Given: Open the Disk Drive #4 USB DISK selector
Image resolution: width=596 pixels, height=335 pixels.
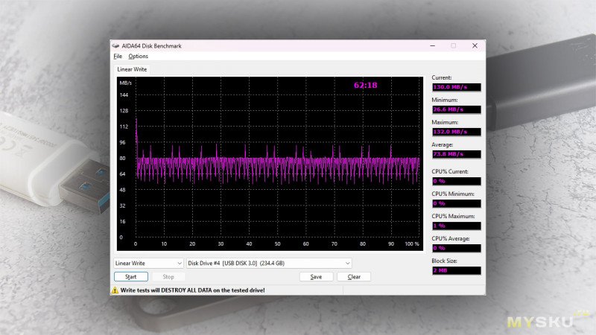Looking at the screenshot, I should (269, 263).
